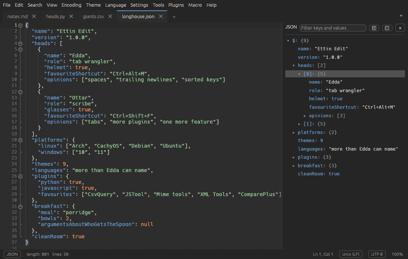Select the favouriteShortcut tree row
This screenshot has height=259, width=408.
coord(345,107)
